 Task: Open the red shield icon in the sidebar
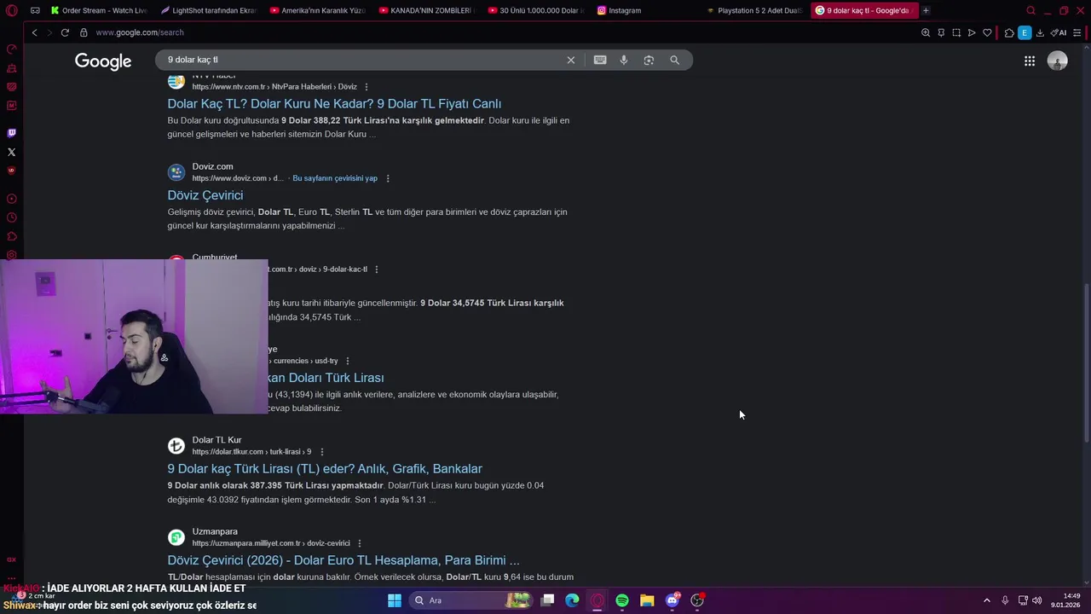point(11,171)
